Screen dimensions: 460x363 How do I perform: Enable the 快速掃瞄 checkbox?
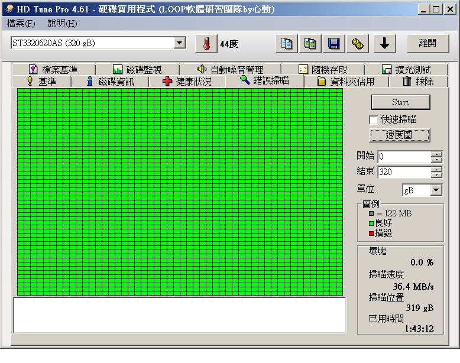[x=374, y=120]
